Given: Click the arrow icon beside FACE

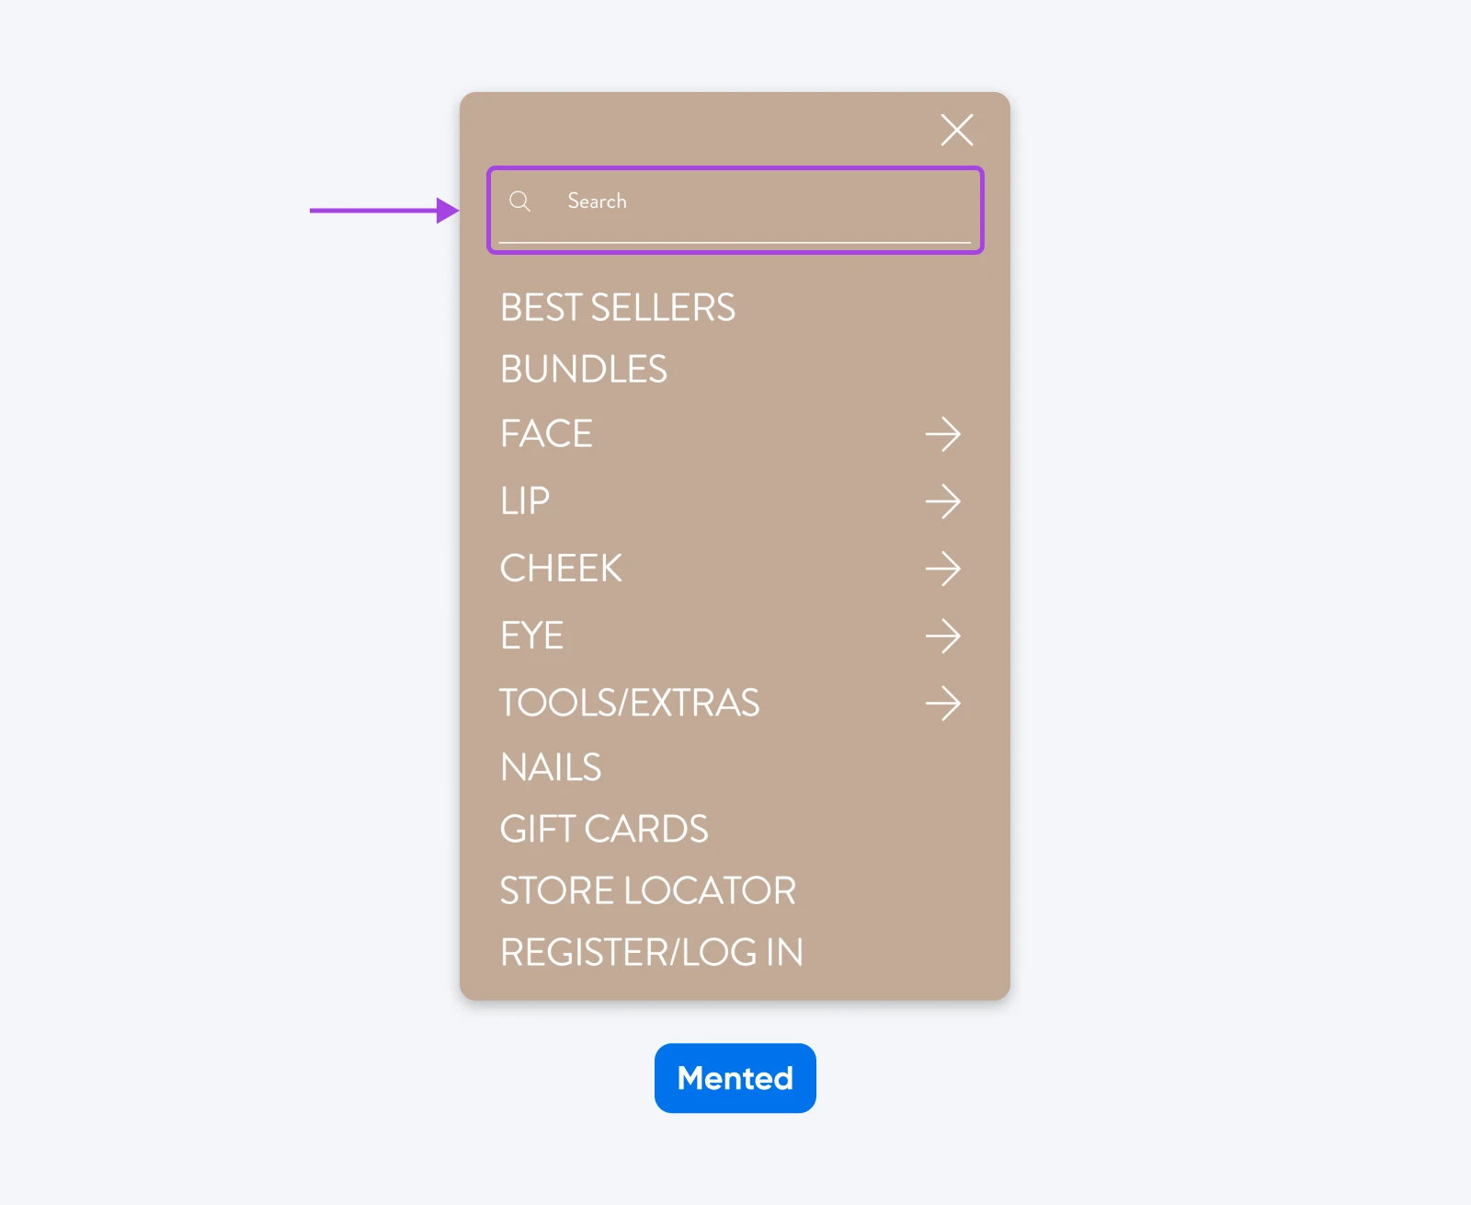Looking at the screenshot, I should click(943, 433).
